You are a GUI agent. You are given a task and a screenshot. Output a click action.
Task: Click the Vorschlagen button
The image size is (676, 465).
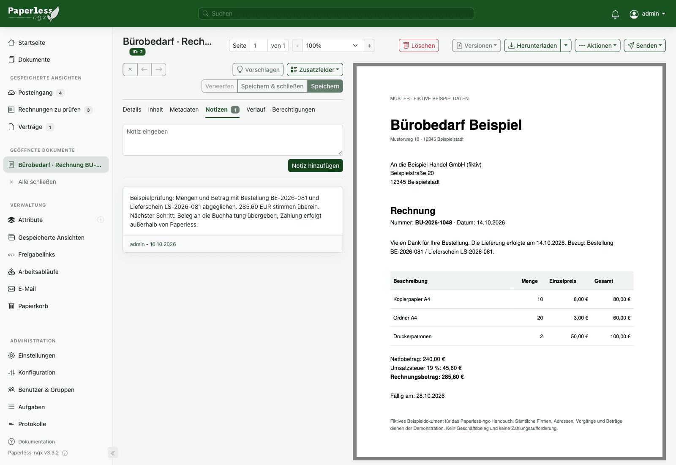point(258,70)
